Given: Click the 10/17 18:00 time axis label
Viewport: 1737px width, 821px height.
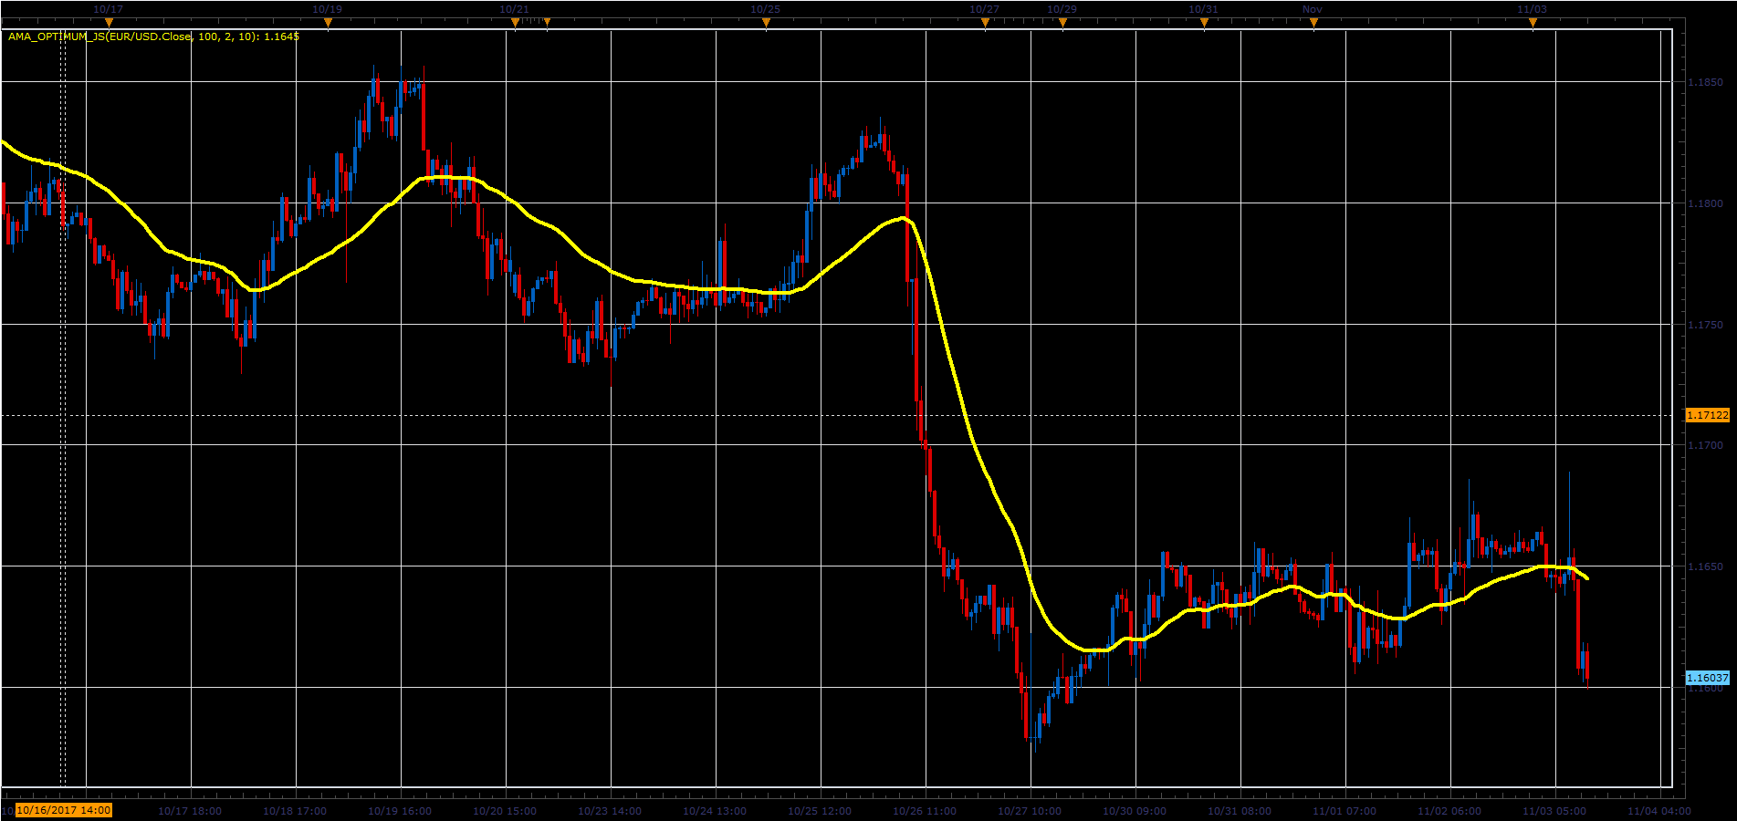Looking at the screenshot, I should pos(190,811).
